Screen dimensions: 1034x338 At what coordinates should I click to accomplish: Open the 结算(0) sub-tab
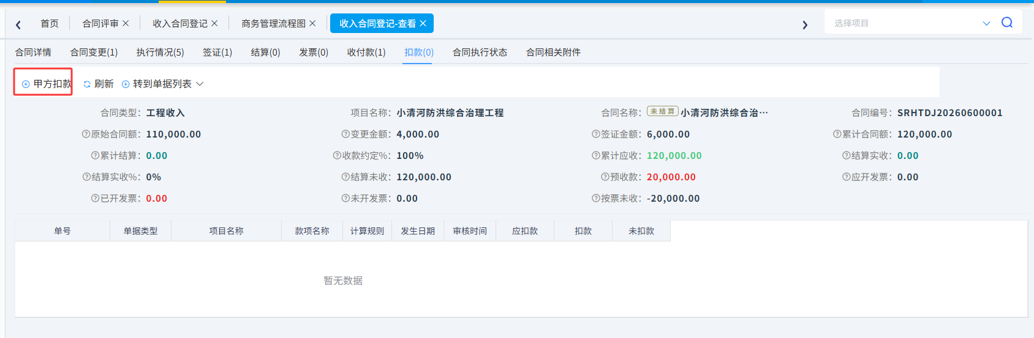coord(266,53)
